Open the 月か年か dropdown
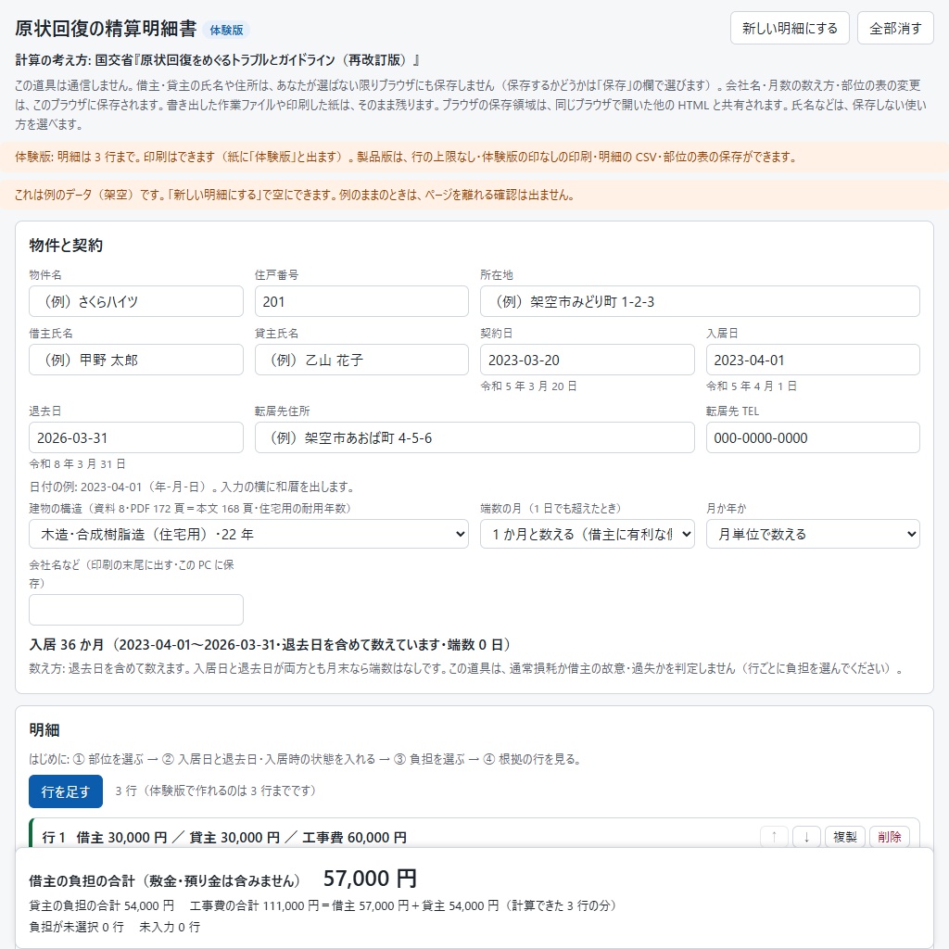The width and height of the screenshot is (949, 949). pyautogui.click(x=812, y=534)
